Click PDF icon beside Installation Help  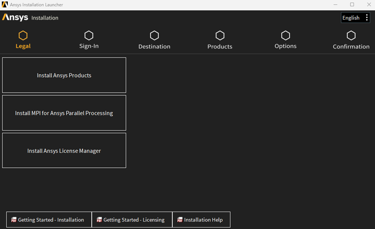pos(180,219)
